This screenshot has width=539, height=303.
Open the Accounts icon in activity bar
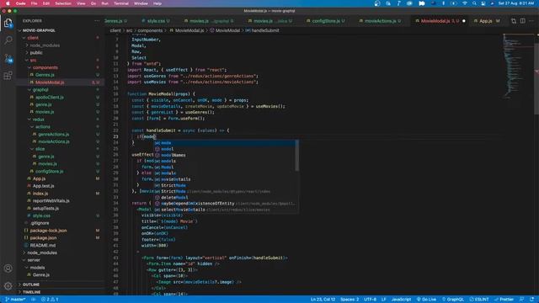click(x=8, y=268)
